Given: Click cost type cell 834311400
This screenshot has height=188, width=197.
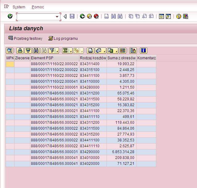Looking at the screenshot, I should click(93, 64).
